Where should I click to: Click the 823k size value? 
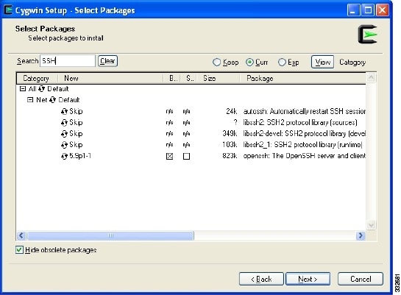tap(230, 156)
